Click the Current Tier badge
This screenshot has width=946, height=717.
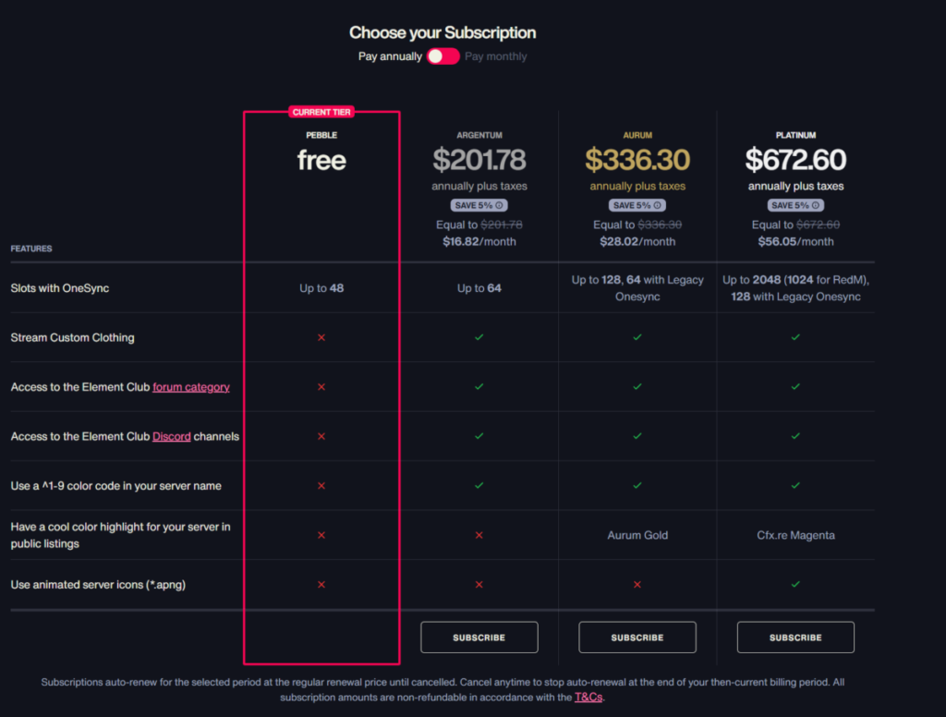[x=321, y=112]
